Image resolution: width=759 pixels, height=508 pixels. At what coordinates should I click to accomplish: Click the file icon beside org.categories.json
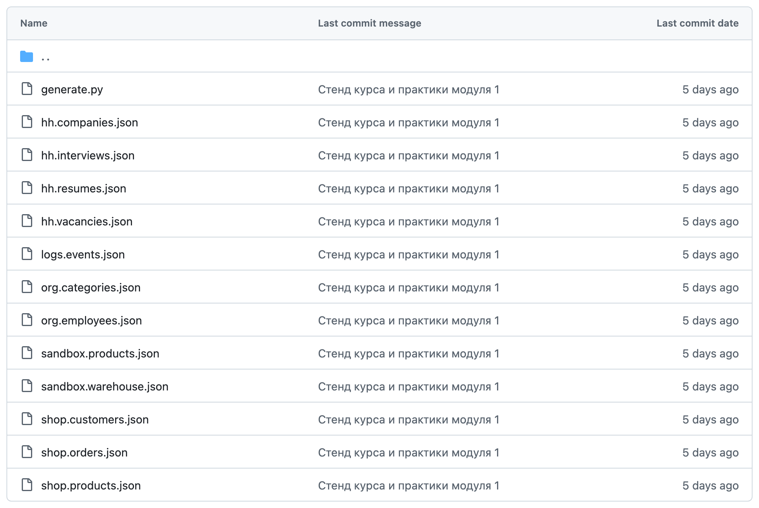(27, 287)
